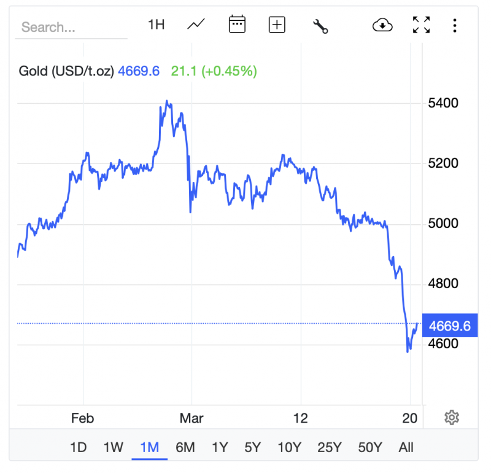Click the 4669.6 current price label
Image resolution: width=491 pixels, height=473 pixels.
tap(450, 326)
